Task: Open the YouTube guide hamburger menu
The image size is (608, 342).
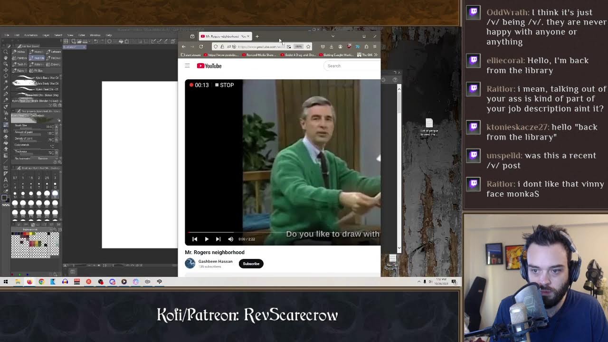Action: [187, 66]
